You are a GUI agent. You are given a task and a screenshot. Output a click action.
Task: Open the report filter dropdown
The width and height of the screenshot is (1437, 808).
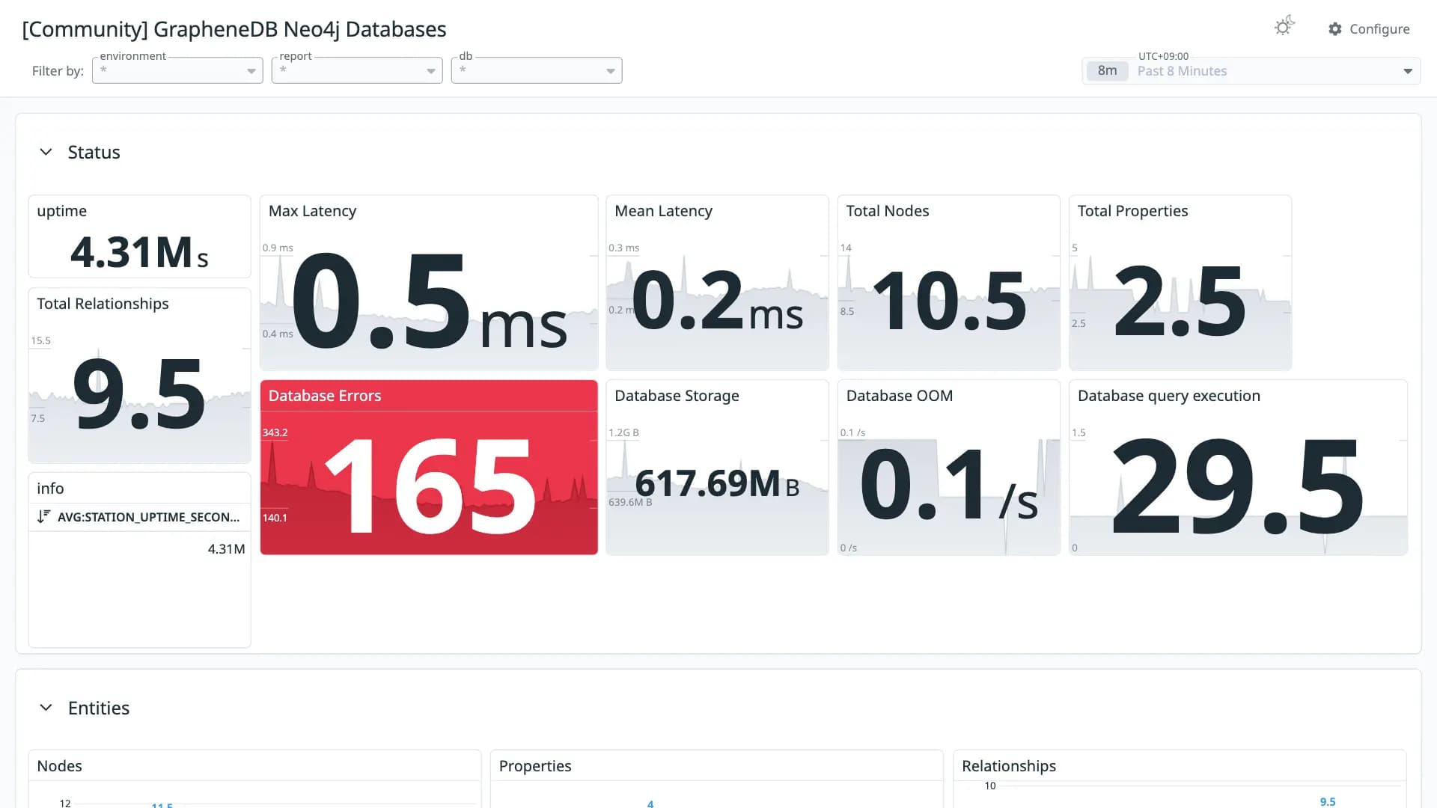[357, 70]
